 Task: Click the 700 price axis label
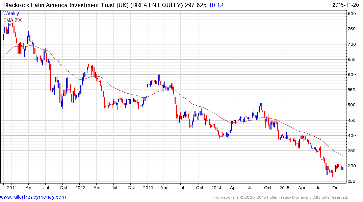point(352,44)
